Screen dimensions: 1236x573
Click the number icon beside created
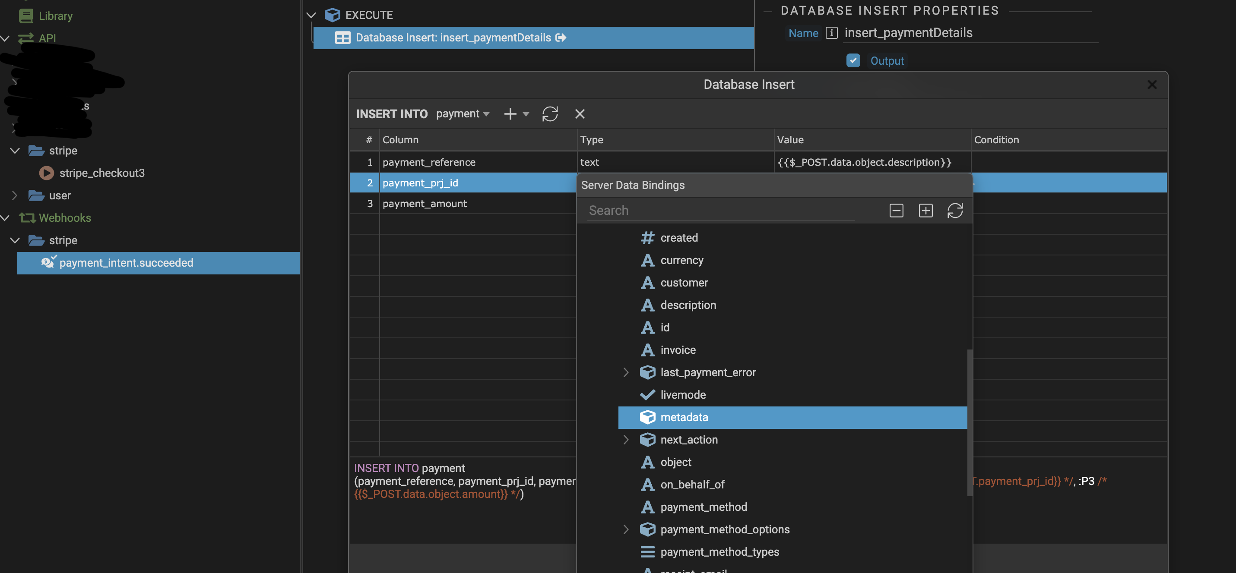647,237
